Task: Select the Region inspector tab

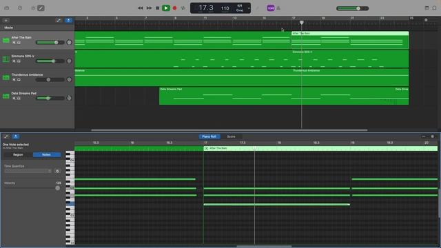Action: (18, 154)
